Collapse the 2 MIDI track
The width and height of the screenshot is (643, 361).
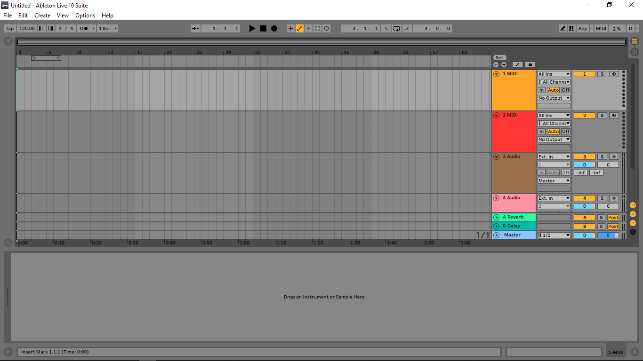point(496,116)
